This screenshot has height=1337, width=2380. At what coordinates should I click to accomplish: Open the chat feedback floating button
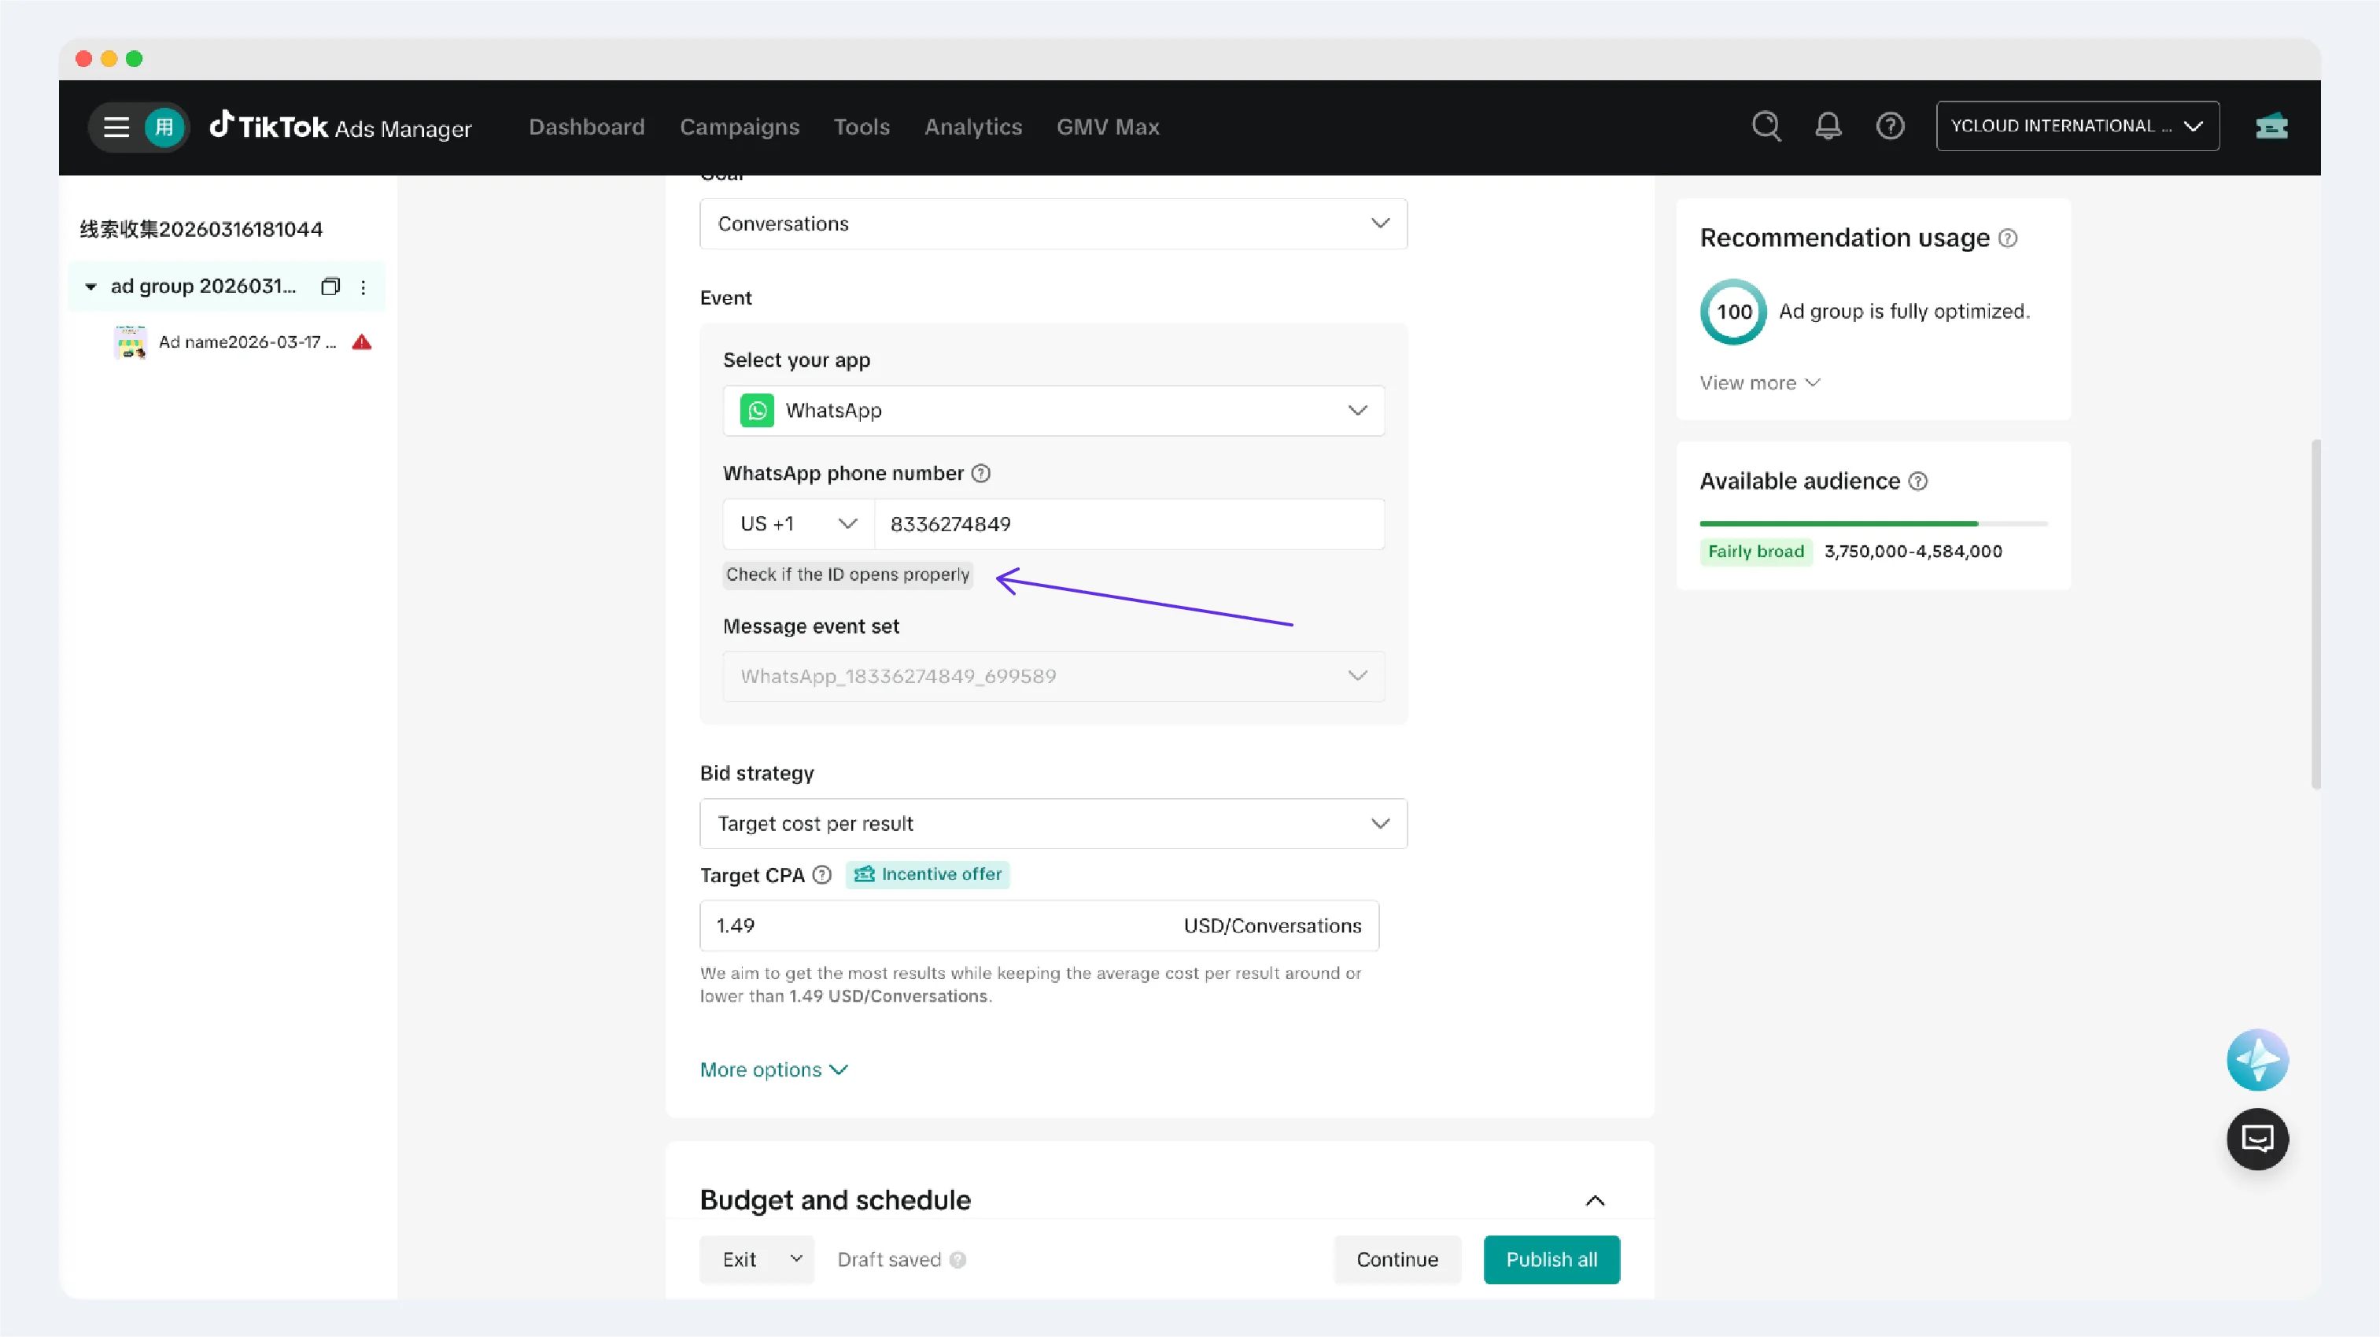point(2257,1139)
